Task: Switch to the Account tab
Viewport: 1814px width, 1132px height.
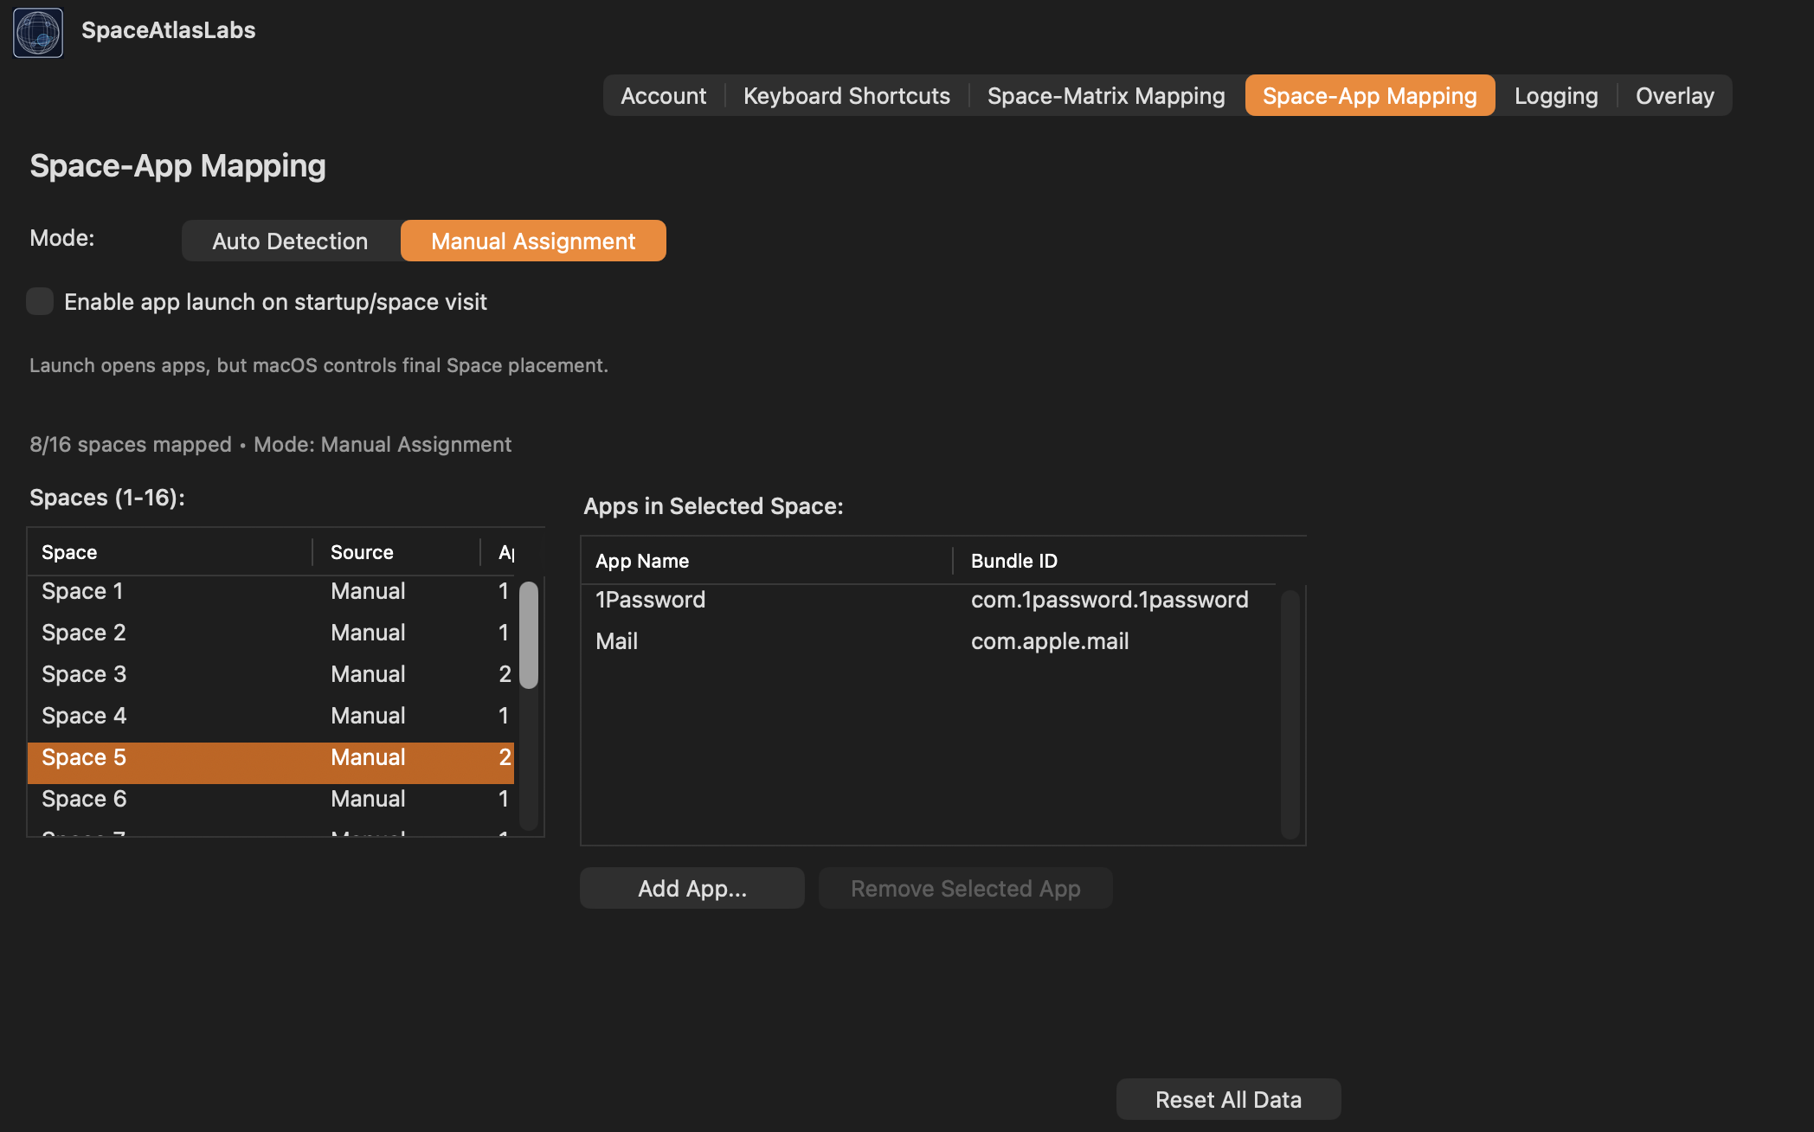Action: (x=663, y=95)
